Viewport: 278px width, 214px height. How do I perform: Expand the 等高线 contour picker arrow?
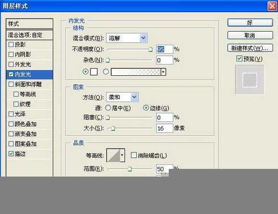pyautogui.click(x=122, y=155)
